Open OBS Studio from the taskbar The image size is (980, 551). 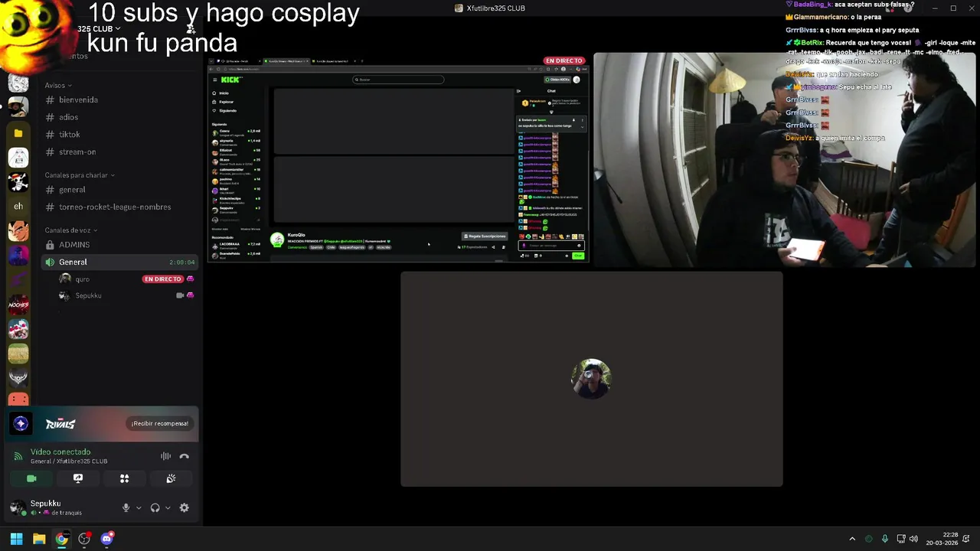tap(84, 539)
